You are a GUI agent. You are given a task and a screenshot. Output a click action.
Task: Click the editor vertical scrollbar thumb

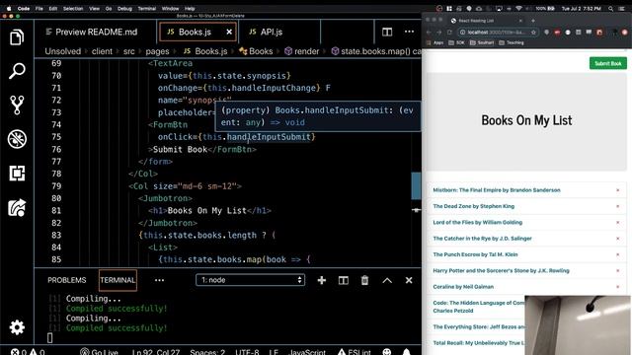[x=416, y=185]
